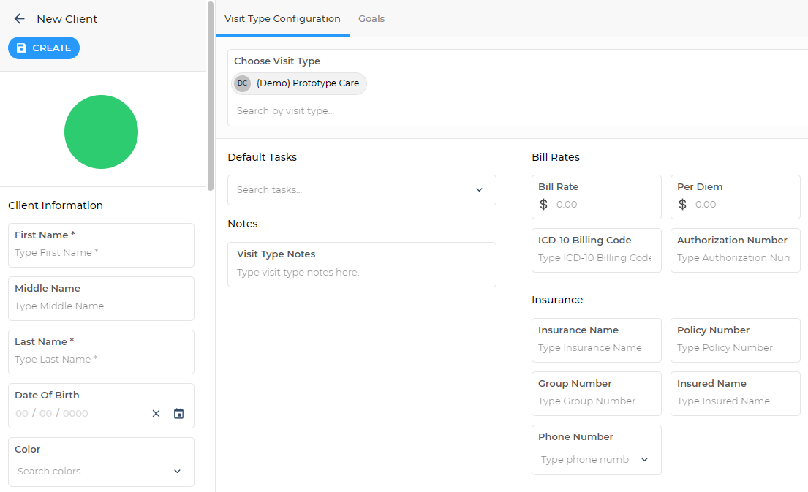The image size is (808, 492).
Task: Open the Default Tasks search dropdown
Action: pos(479,190)
